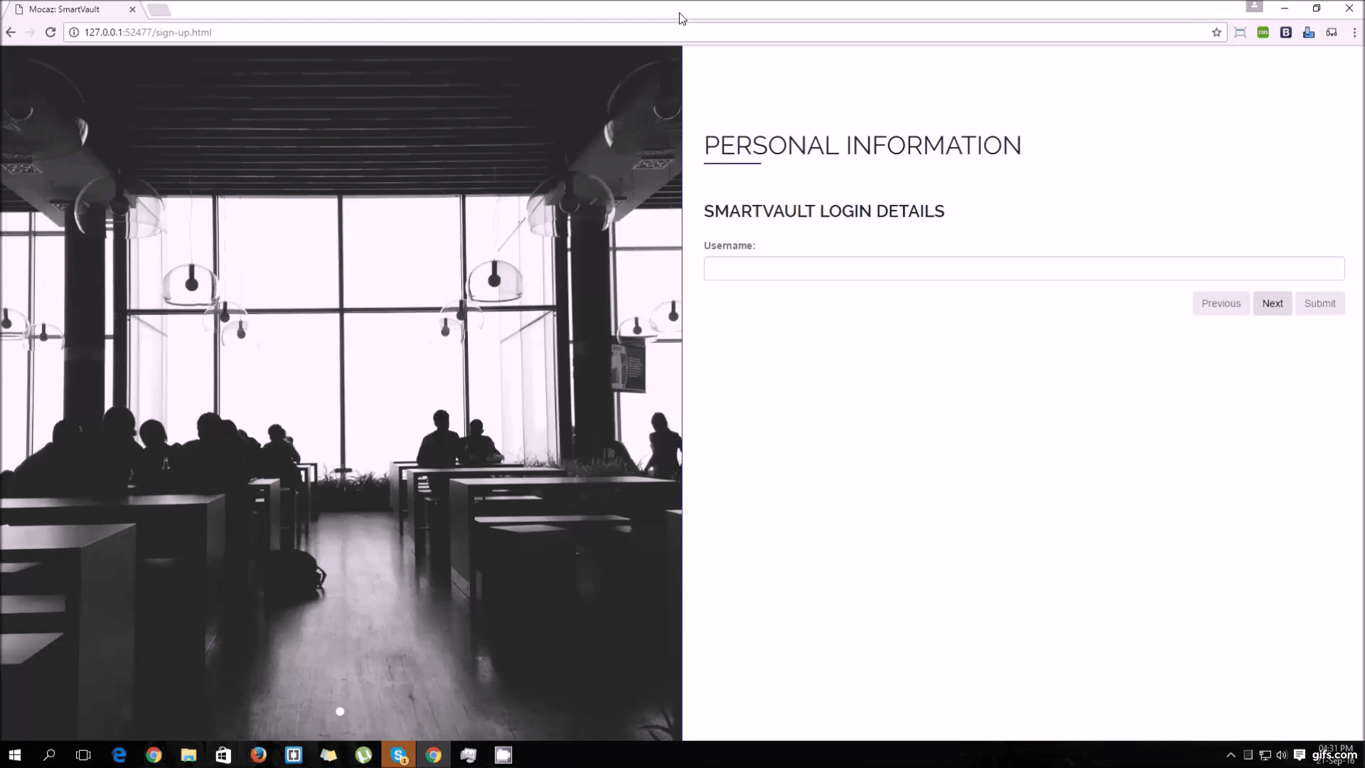Click the Windows search taskbar icon
Screen dimensions: 1365x768
click(49, 755)
